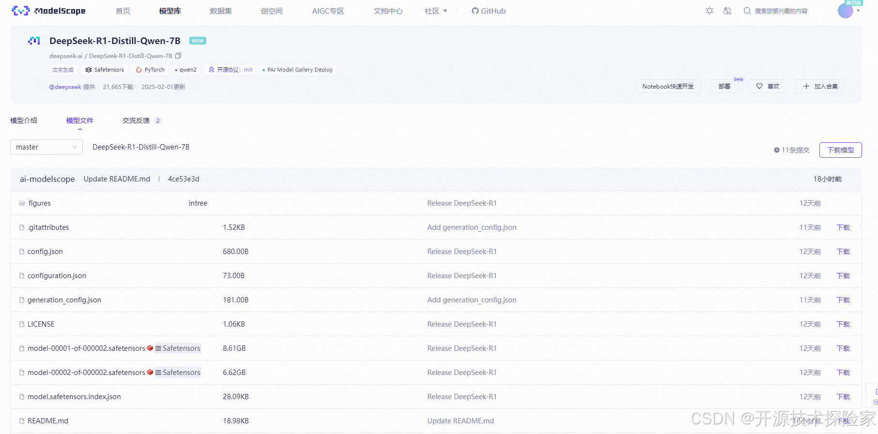Open Notebook快速开发 button

668,86
